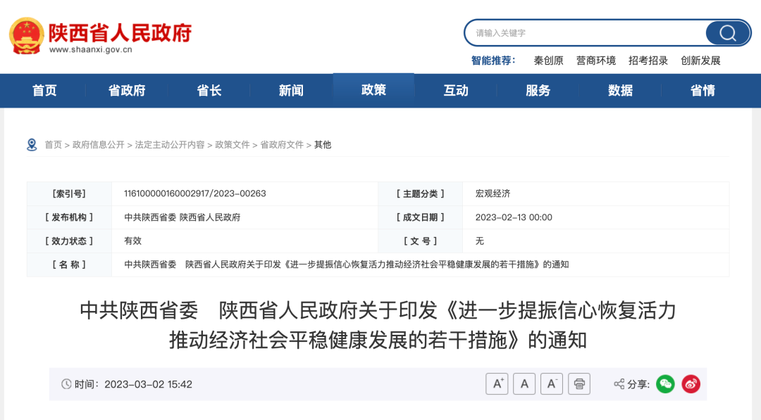
Task: Open the 省政府 navigation tab
Action: pos(127,91)
